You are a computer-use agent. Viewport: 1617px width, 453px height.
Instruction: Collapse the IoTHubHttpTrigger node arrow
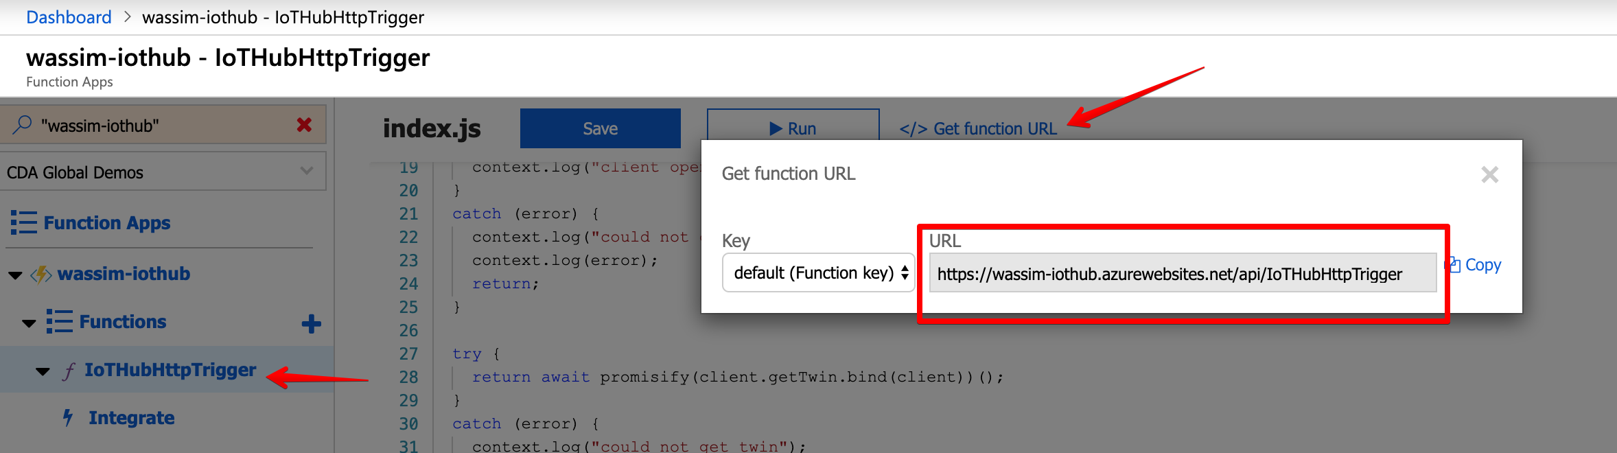point(43,371)
